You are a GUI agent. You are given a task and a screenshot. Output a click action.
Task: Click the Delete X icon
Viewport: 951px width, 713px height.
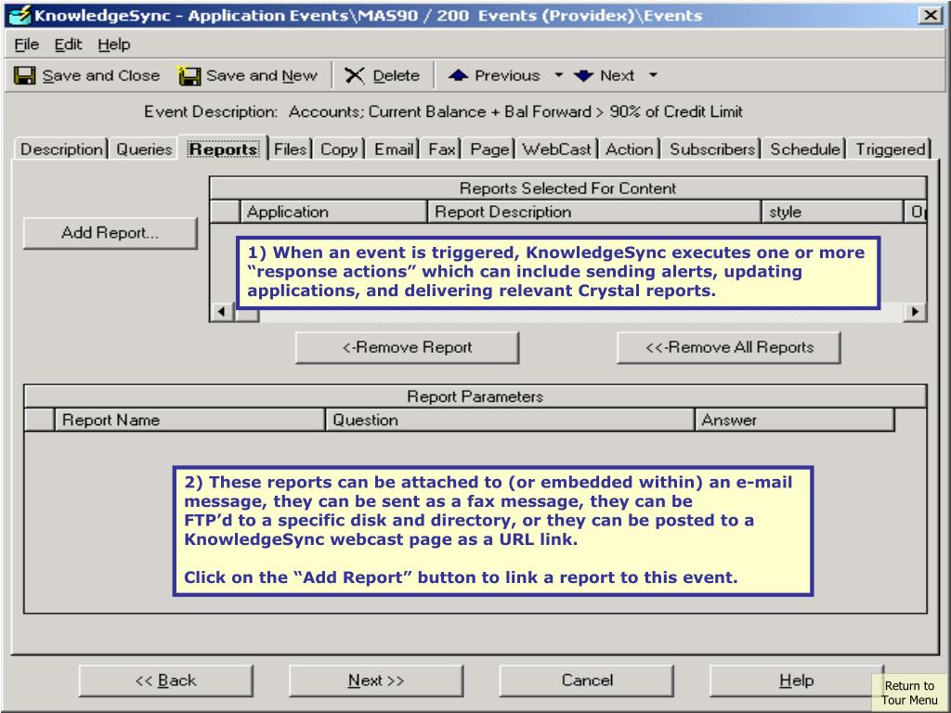354,76
